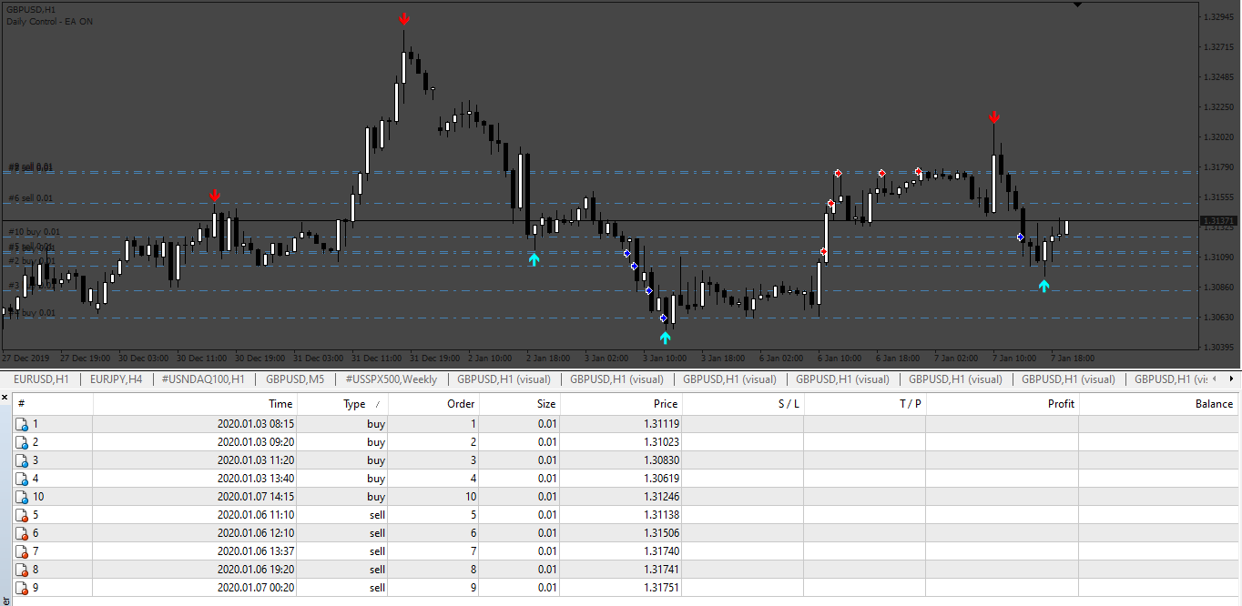Click the sell order icon in row #9

[21, 588]
